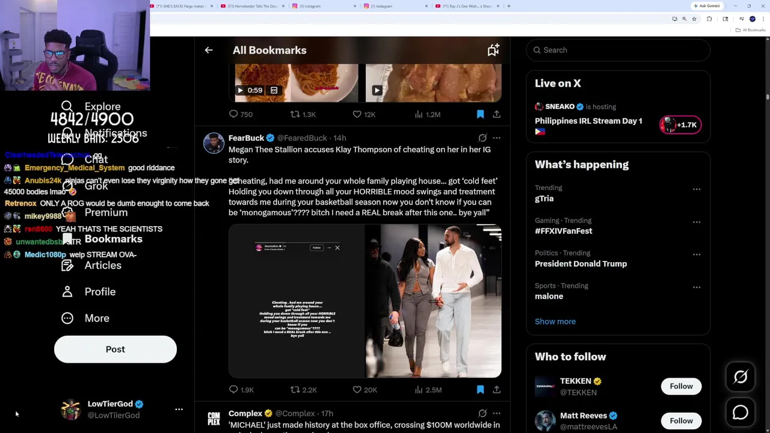Follow the TEKKEN account

(681, 387)
